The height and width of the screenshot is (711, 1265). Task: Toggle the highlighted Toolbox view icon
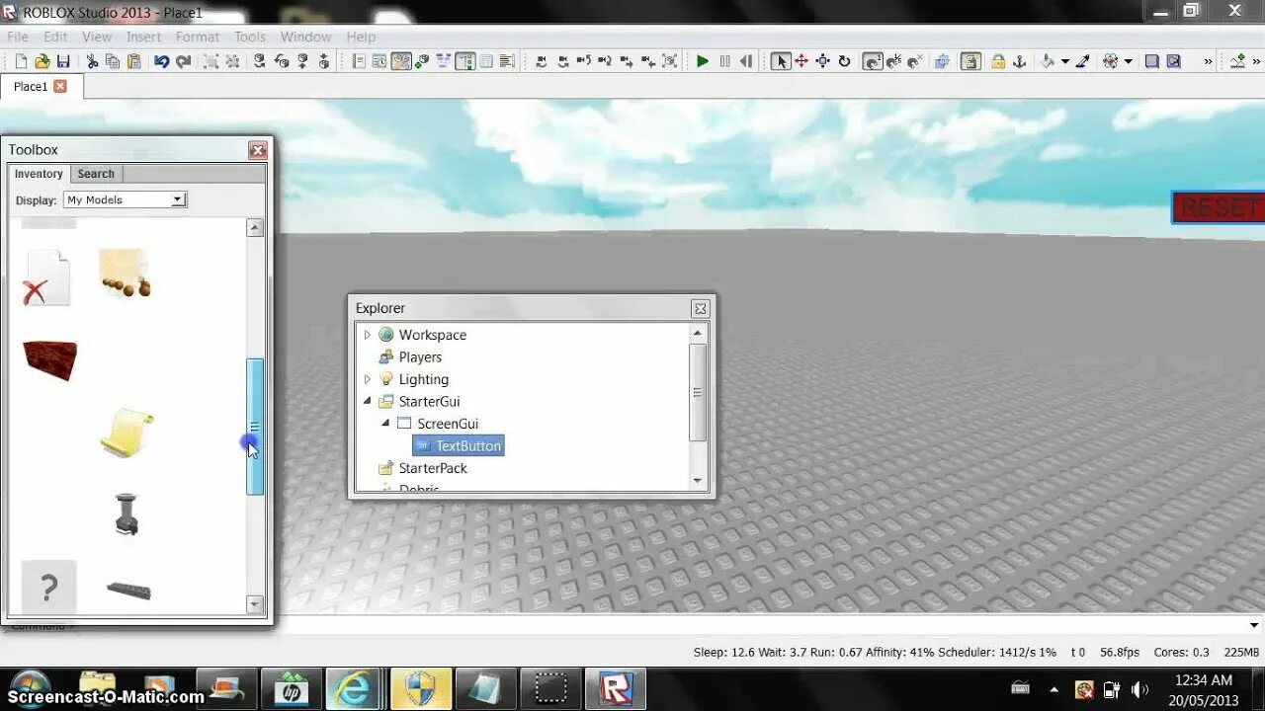pos(400,61)
